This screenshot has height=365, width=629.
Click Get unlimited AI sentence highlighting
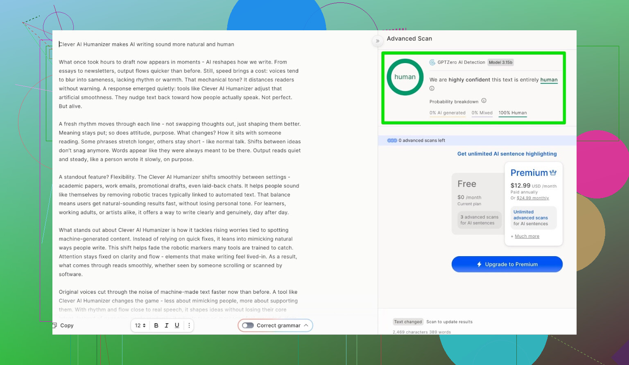pyautogui.click(x=507, y=154)
